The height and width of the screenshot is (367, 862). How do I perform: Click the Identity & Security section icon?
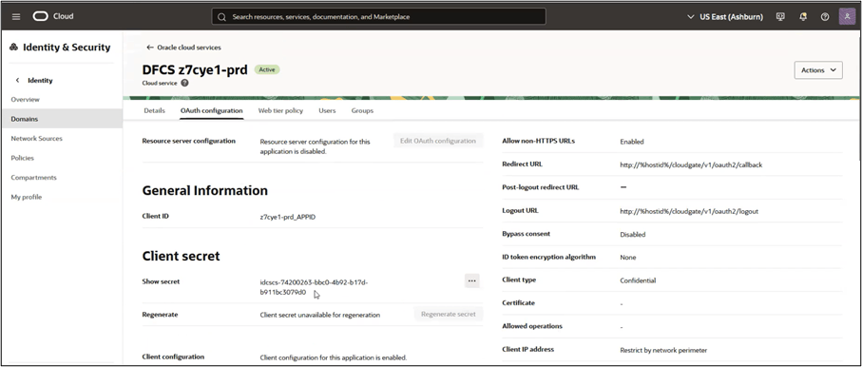pyautogui.click(x=14, y=48)
